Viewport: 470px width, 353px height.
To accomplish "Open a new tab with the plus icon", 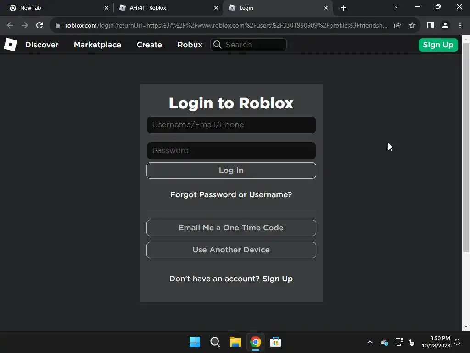I will tap(343, 8).
